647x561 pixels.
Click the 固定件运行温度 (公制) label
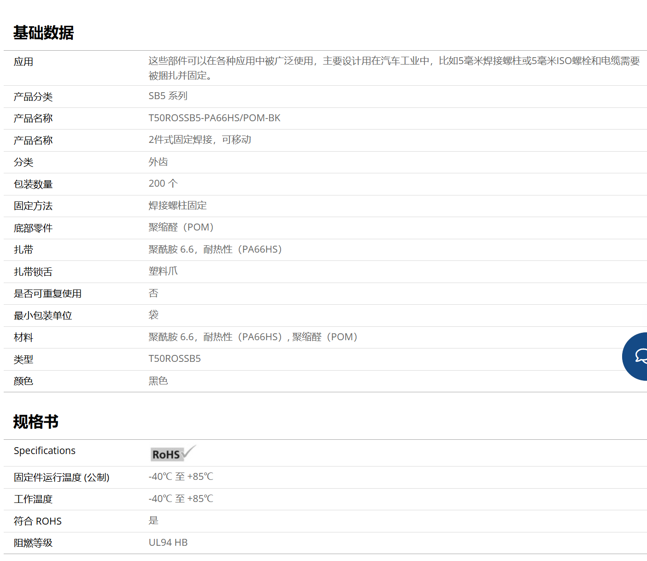tap(61, 478)
